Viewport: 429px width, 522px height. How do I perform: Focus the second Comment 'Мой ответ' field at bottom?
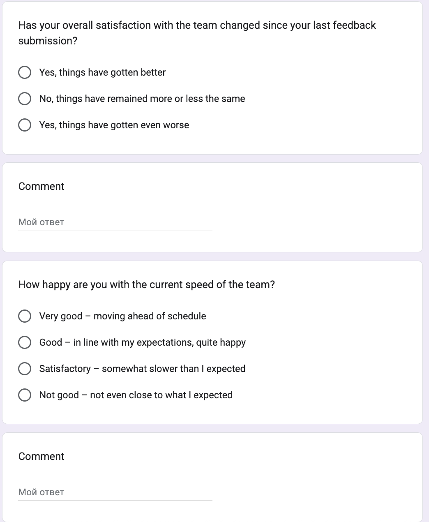115,492
